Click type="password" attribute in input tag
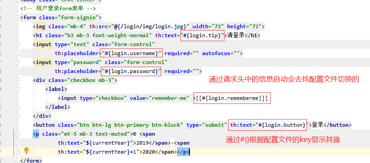This screenshot has height=163, width=370. click(78, 62)
